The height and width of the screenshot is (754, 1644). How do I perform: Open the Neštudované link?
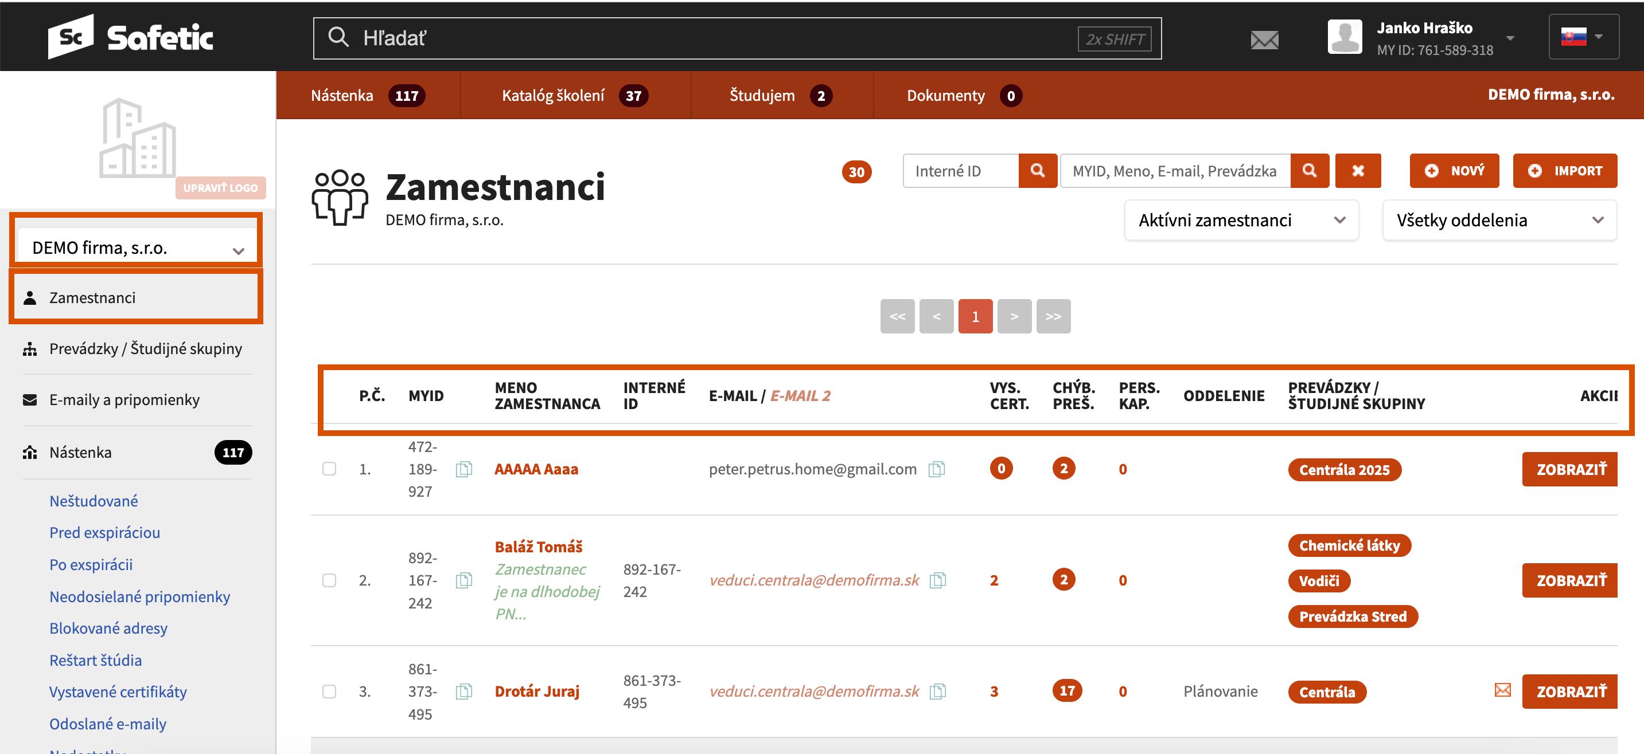[94, 501]
